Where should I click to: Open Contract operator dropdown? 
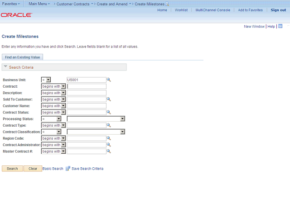coord(53,86)
